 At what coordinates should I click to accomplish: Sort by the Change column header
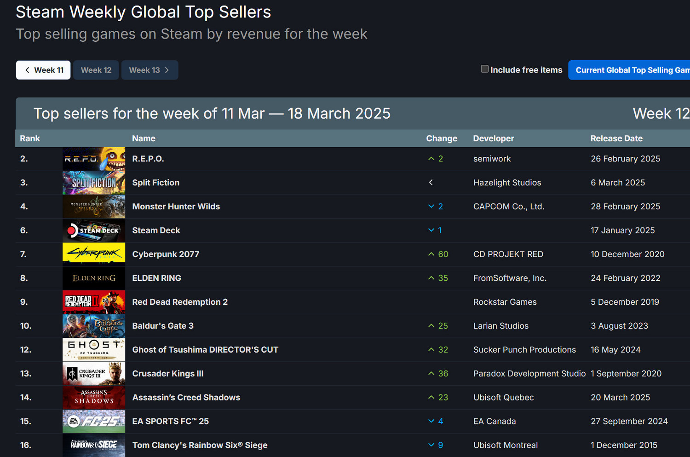441,138
